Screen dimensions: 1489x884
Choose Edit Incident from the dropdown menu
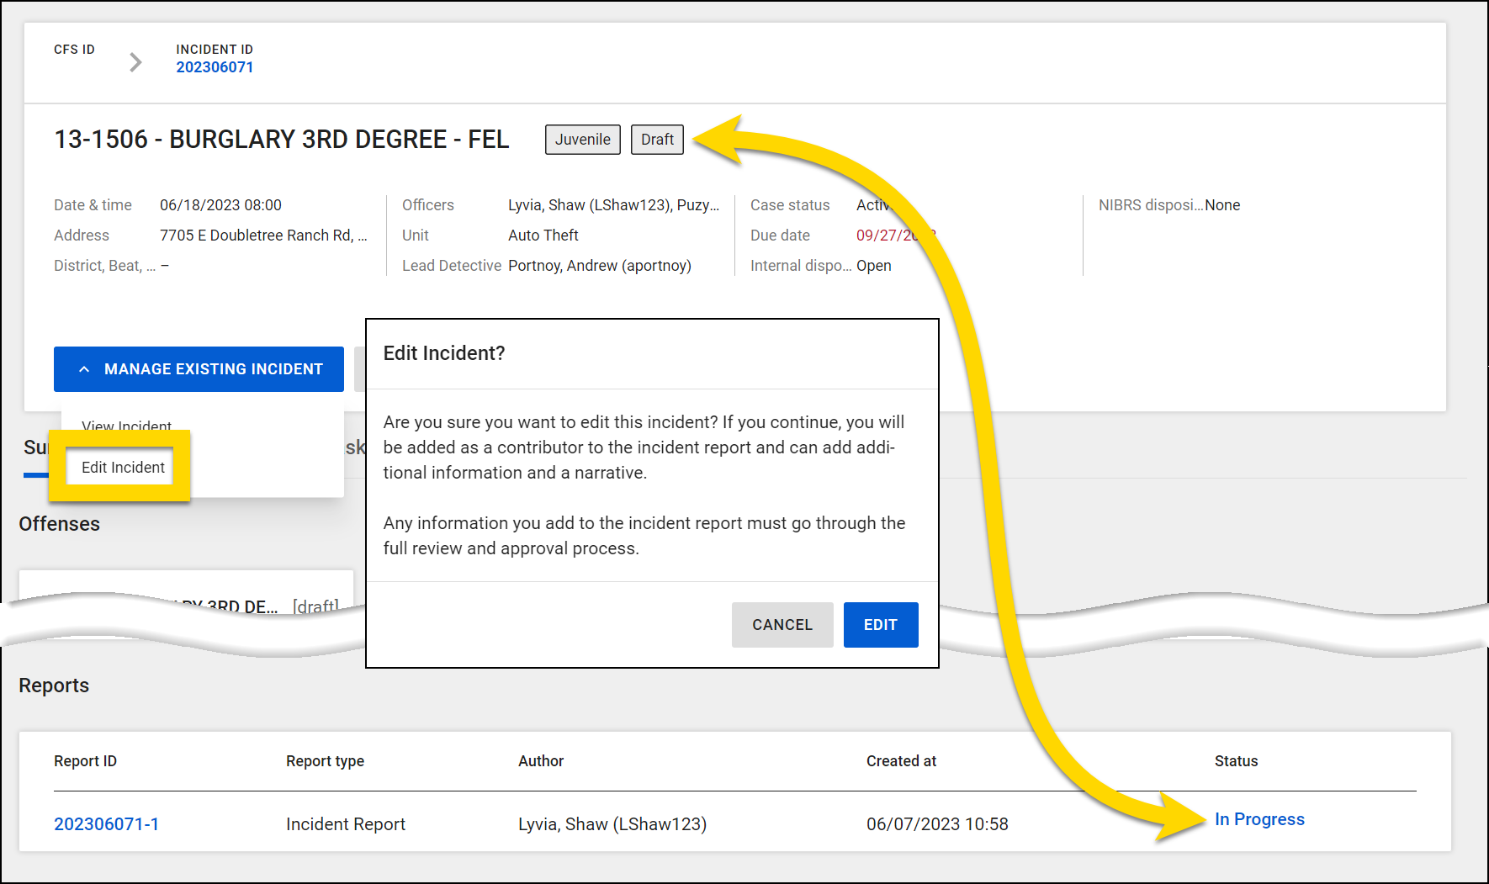[121, 467]
